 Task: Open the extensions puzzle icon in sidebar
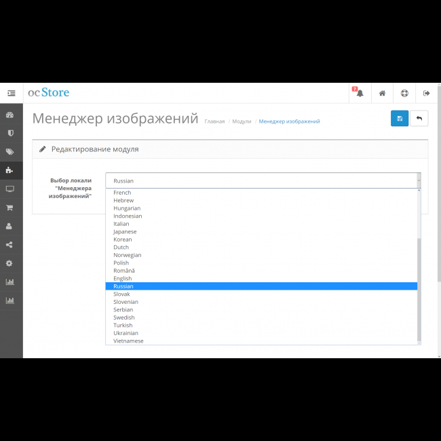coord(11,170)
